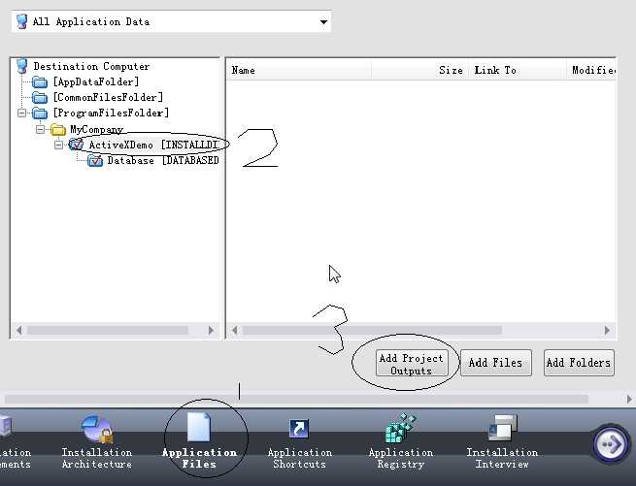Click the [CommonFilesFolder] folder icon
The width and height of the screenshot is (636, 486).
click(40, 98)
